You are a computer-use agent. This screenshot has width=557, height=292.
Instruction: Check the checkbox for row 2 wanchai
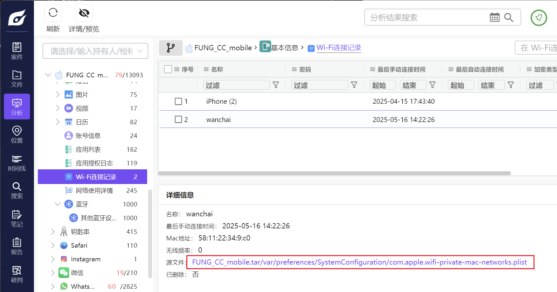click(x=178, y=120)
